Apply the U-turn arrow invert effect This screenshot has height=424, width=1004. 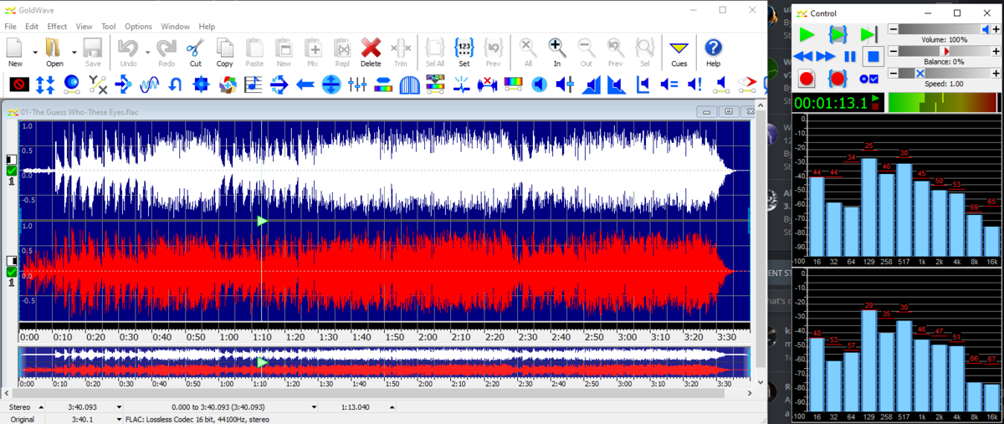point(175,84)
